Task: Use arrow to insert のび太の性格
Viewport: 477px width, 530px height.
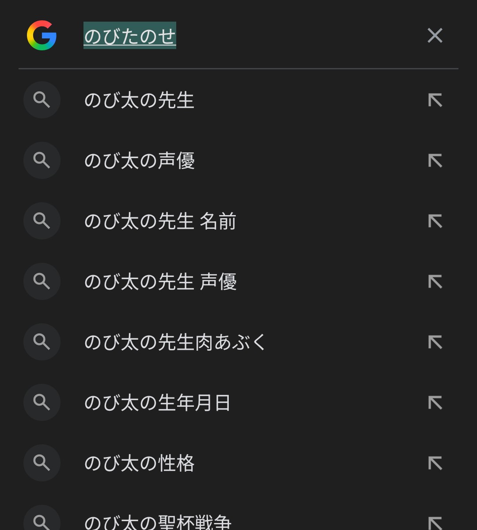Action: click(435, 463)
